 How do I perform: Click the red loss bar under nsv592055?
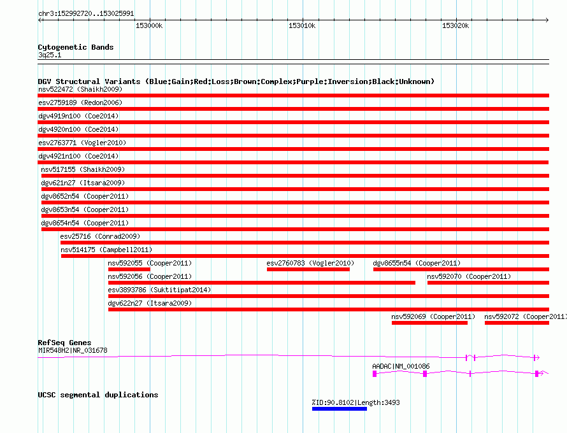coord(129,269)
